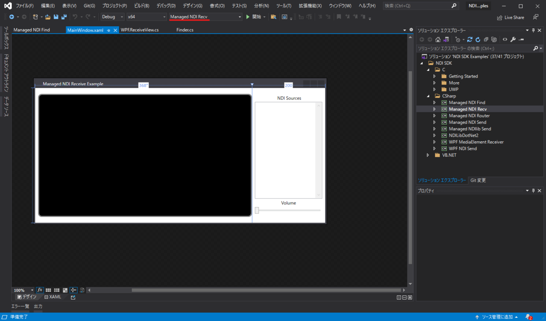Select the Managed NDI Router project
This screenshot has height=321, width=546.
(469, 116)
